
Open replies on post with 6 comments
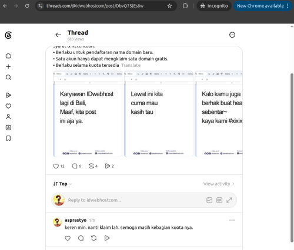click(x=75, y=166)
